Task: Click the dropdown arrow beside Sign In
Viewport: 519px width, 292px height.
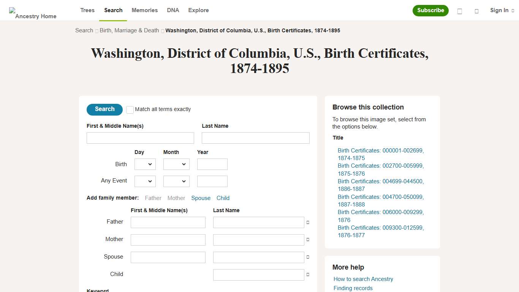Action: tap(513, 10)
